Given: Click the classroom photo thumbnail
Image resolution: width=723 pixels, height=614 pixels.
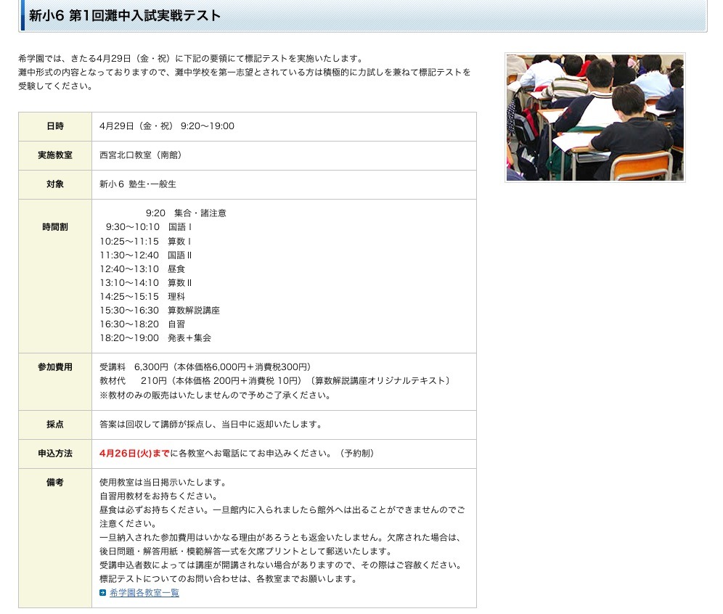Looking at the screenshot, I should (x=595, y=118).
